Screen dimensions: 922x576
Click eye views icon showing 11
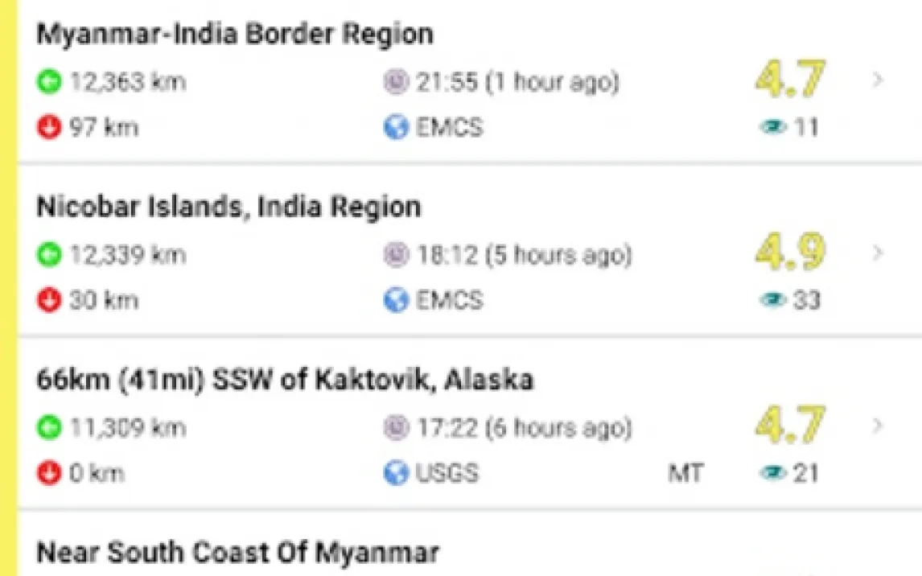pos(773,128)
